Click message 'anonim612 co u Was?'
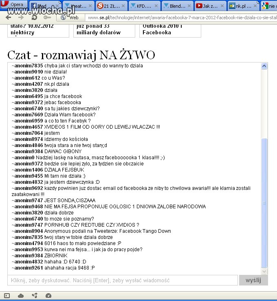Viewport: 277px width, 301px height. click(38, 78)
